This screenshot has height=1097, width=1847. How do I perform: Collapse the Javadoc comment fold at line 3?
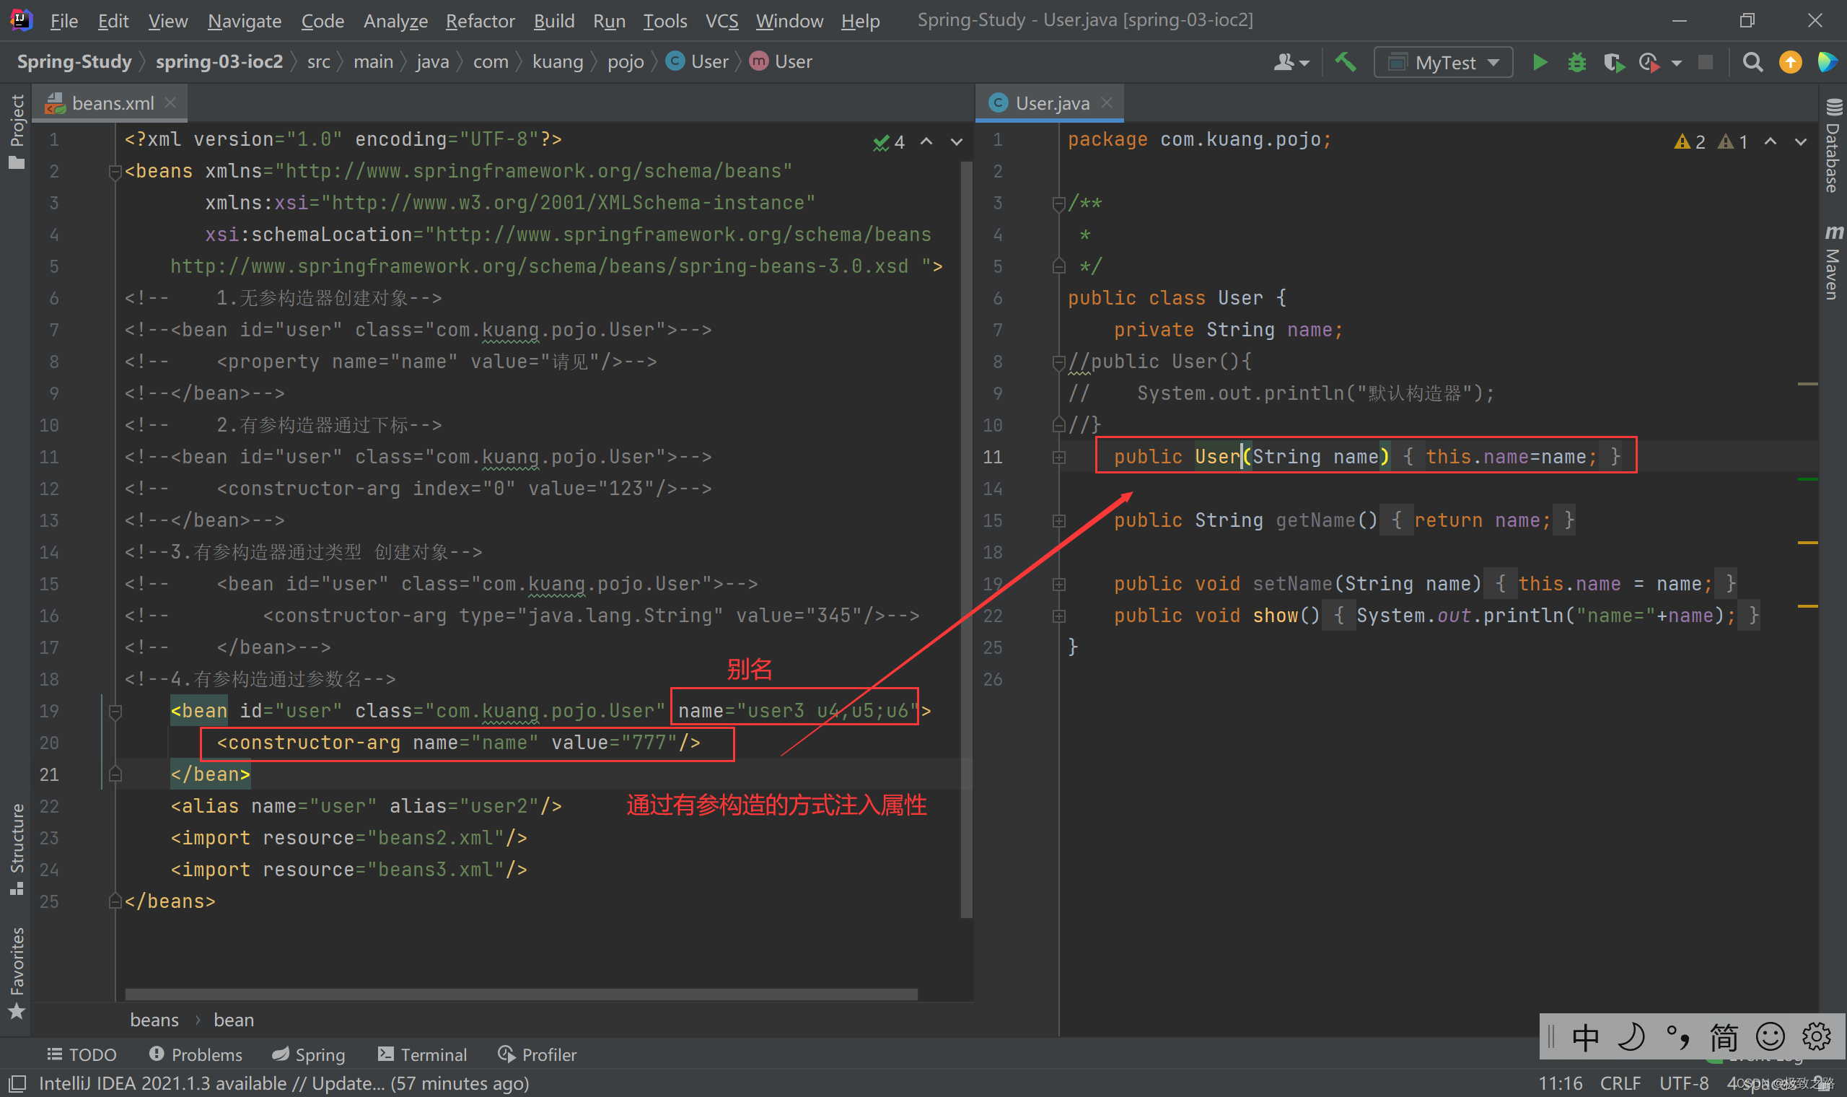point(1058,204)
